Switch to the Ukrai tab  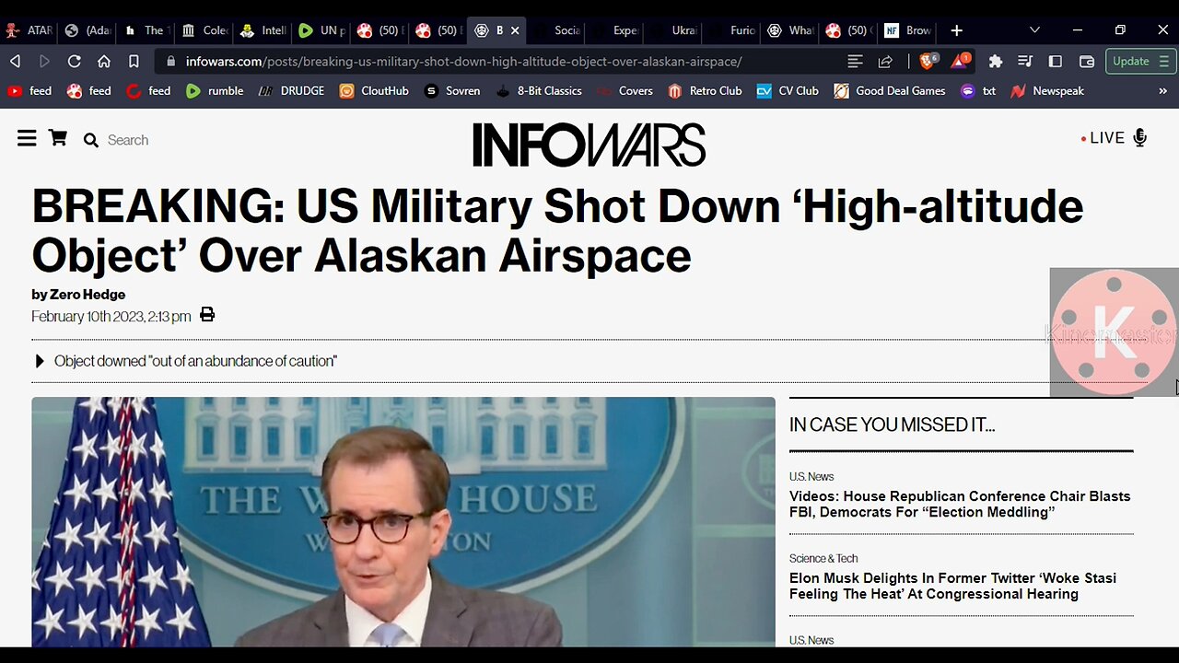pos(672,30)
